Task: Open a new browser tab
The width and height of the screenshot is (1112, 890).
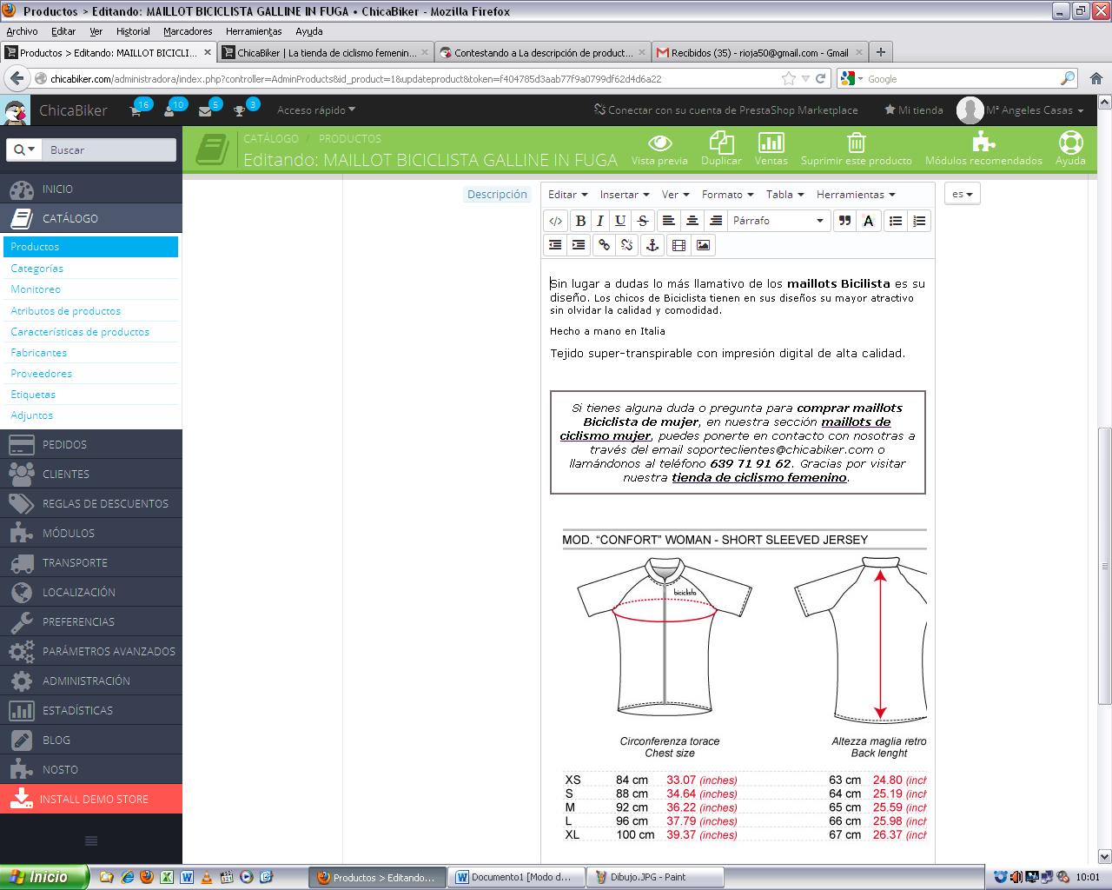Action: coord(880,52)
